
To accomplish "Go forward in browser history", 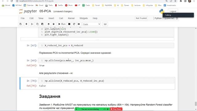I will click(7, 1).
